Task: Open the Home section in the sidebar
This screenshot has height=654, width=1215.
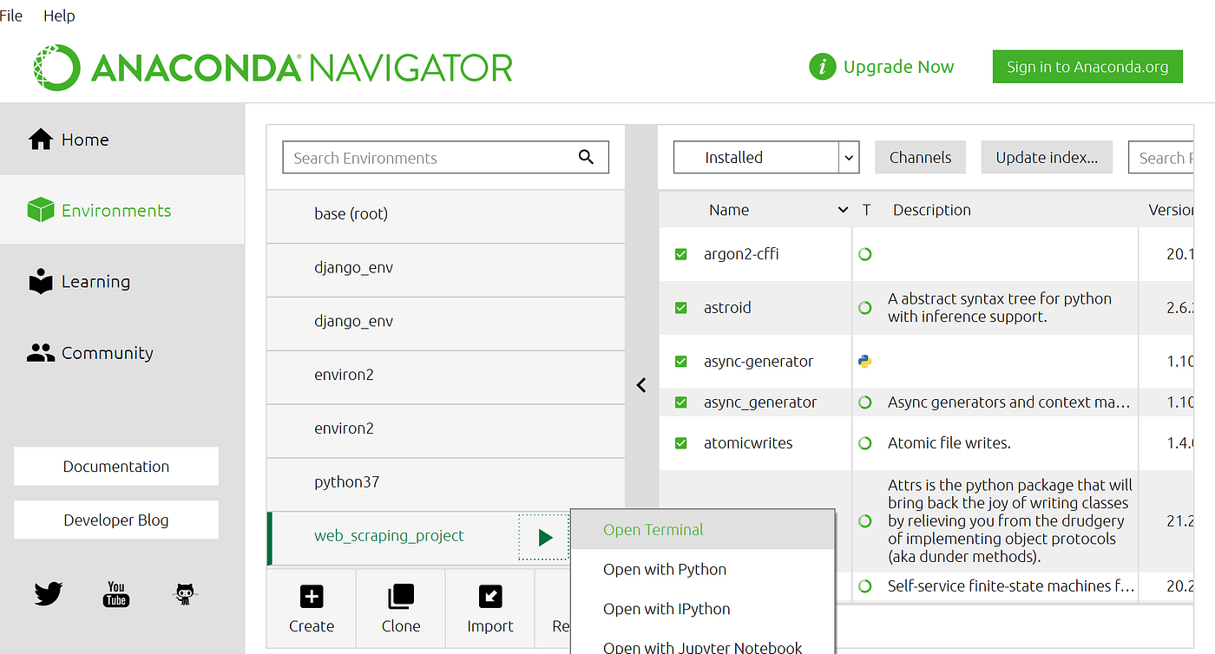Action: click(x=84, y=139)
